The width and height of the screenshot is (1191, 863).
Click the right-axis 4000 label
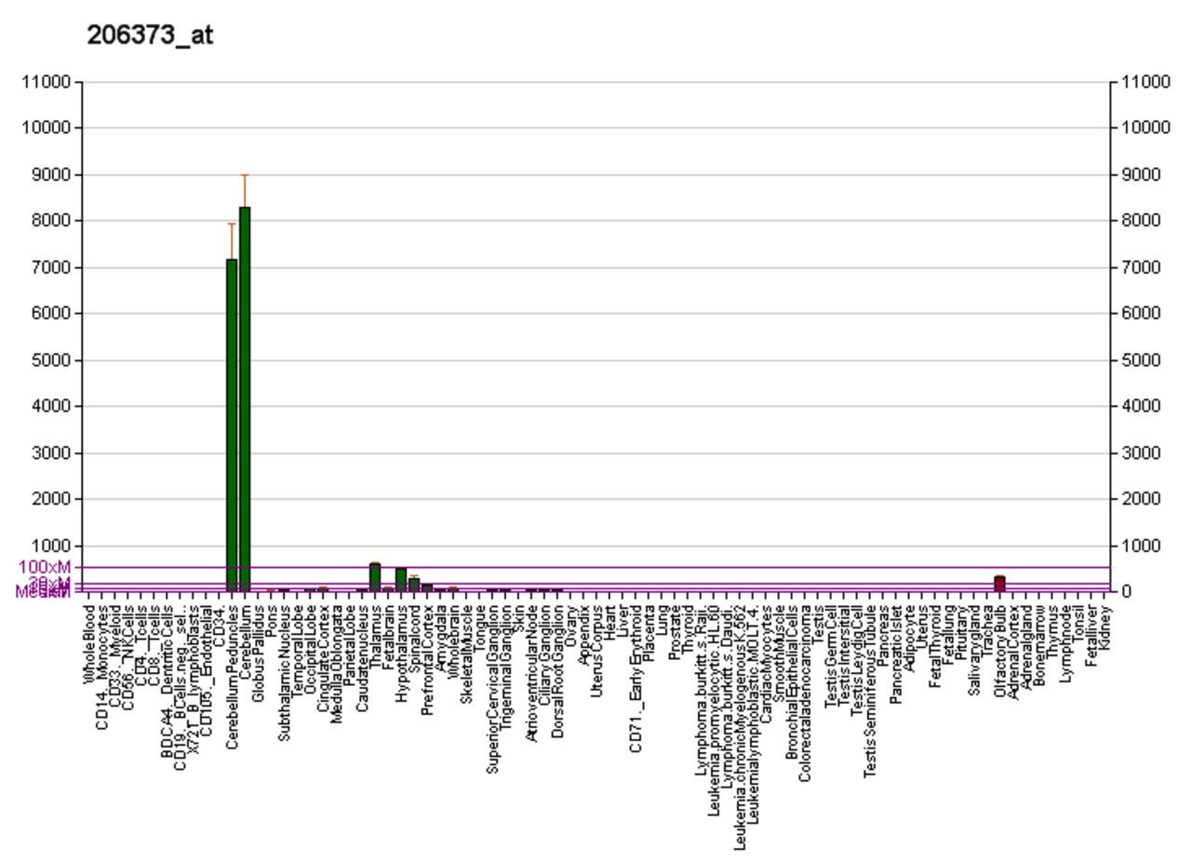1143,406
